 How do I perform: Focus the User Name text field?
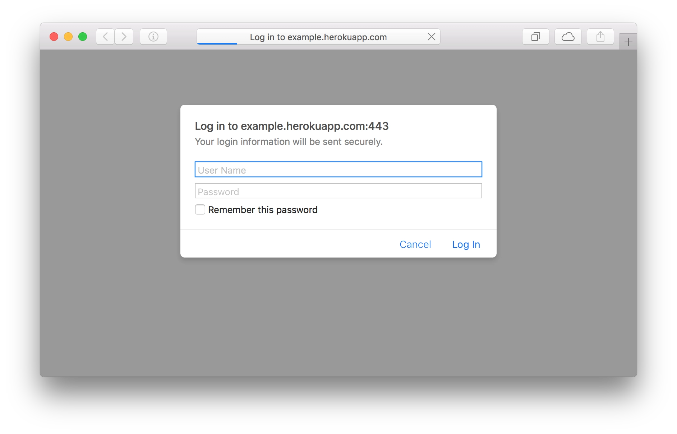(338, 170)
